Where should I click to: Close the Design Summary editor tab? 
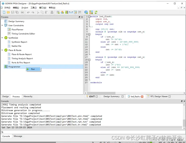pyautogui.click(x=122, y=96)
